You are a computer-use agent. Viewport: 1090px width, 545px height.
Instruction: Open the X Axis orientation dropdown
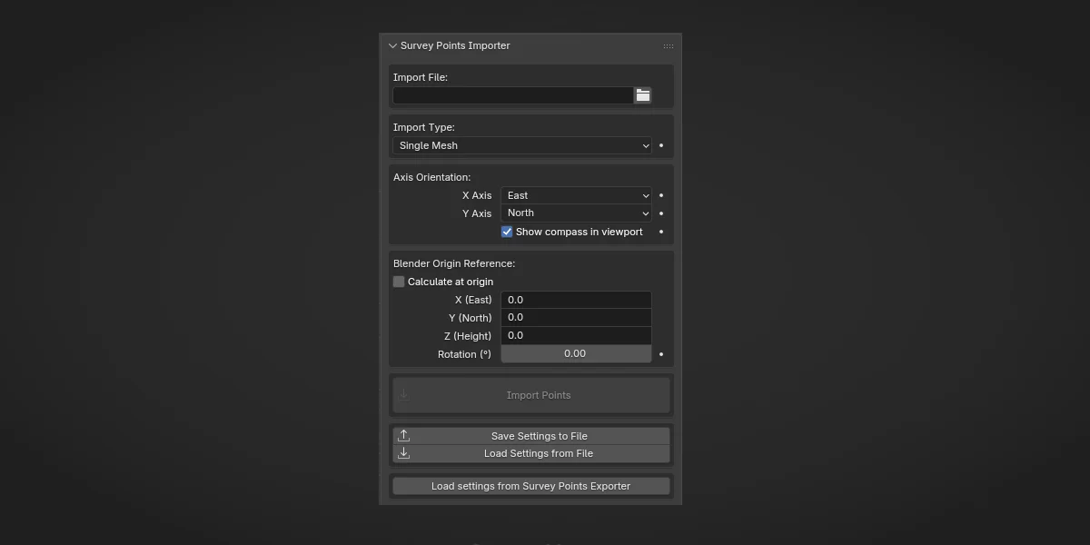click(x=576, y=195)
